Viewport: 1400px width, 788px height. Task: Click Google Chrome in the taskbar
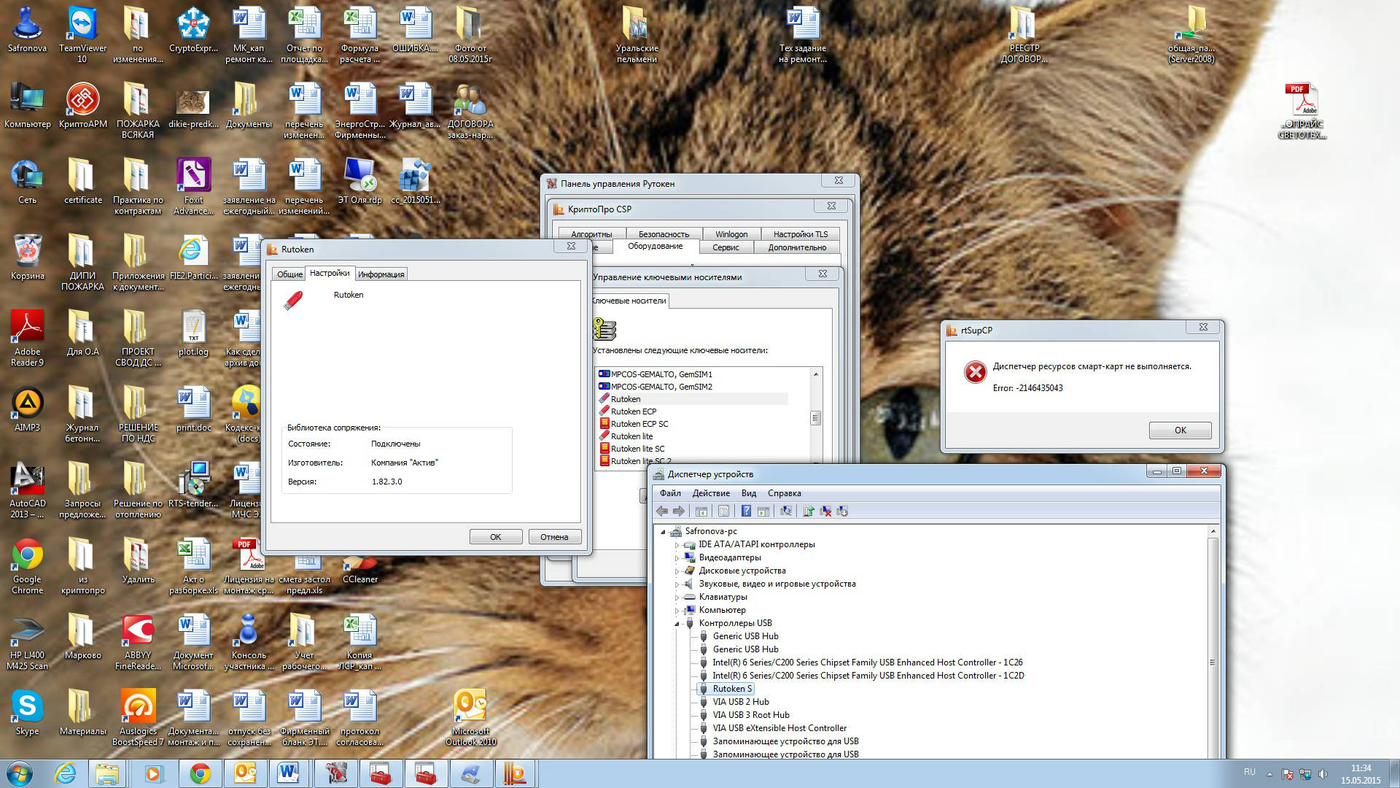(x=200, y=773)
